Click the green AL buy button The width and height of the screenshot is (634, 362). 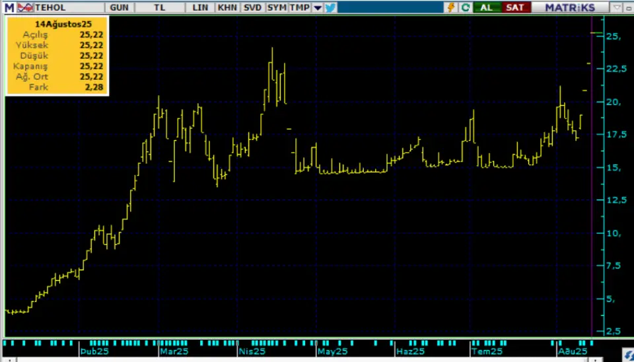[487, 7]
